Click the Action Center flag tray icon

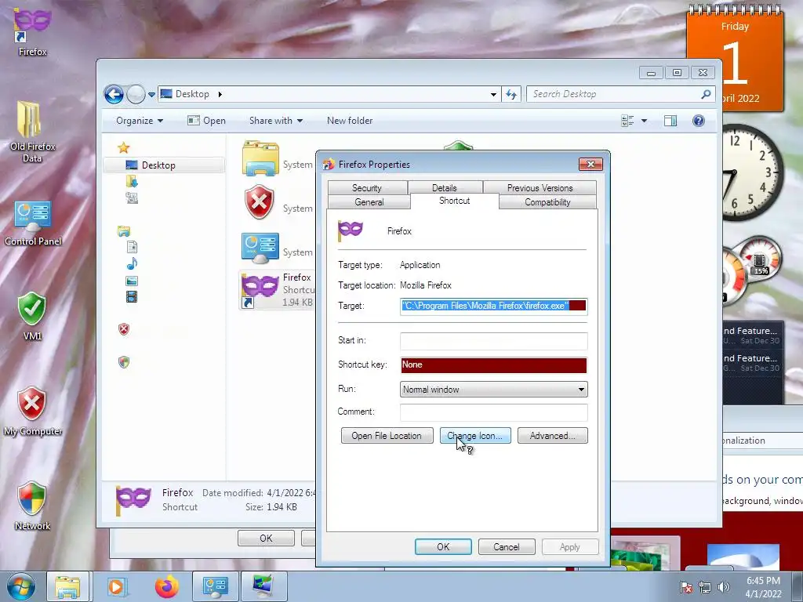686,587
